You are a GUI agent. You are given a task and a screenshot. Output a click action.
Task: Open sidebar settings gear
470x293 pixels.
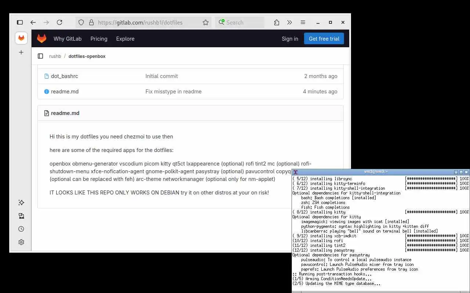21,242
